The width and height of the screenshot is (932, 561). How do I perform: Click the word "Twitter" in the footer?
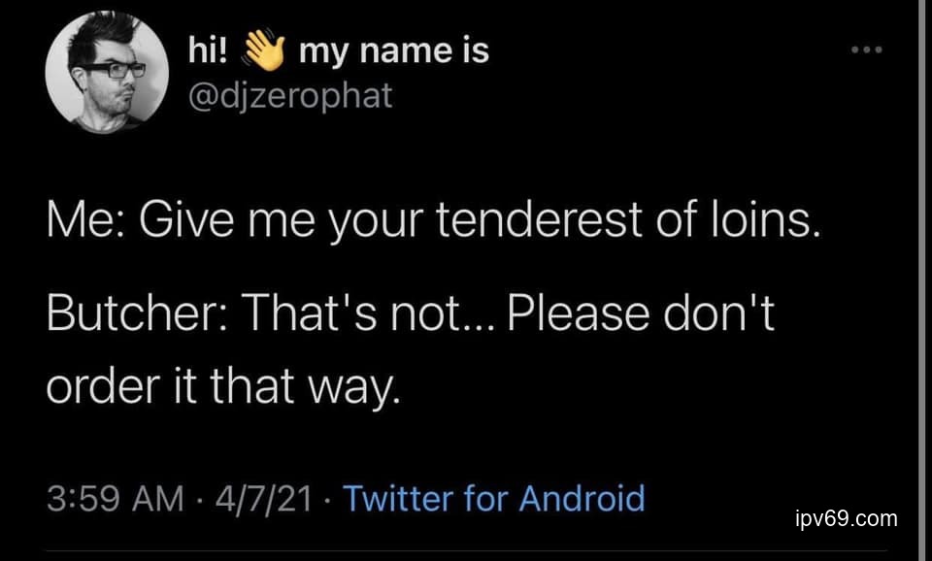pyautogui.click(x=398, y=499)
